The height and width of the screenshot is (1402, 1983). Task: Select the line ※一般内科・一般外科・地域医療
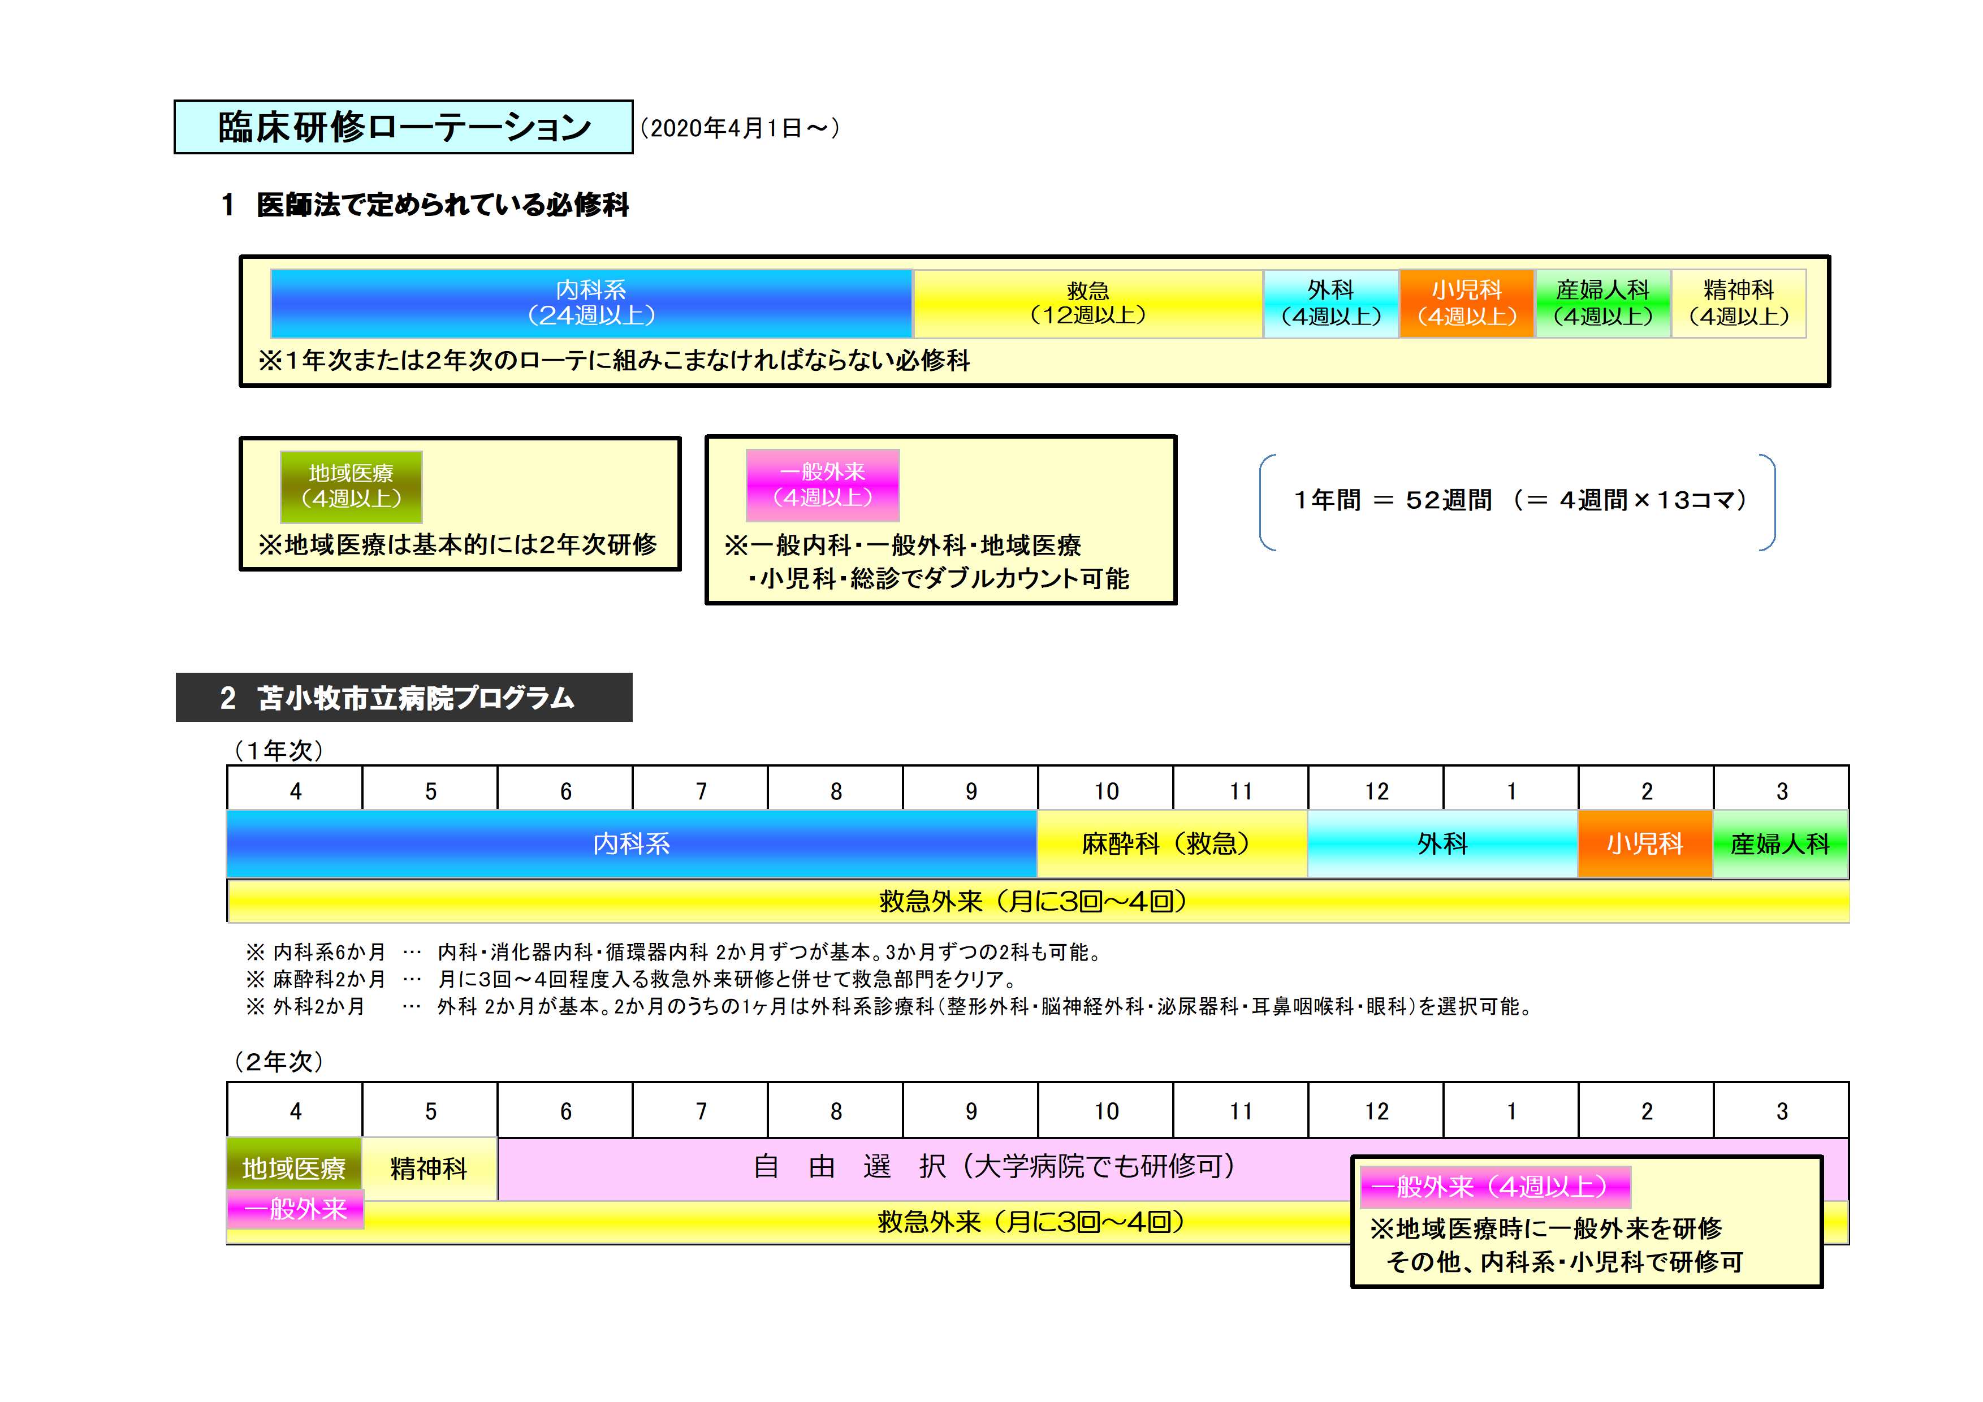[x=904, y=545]
